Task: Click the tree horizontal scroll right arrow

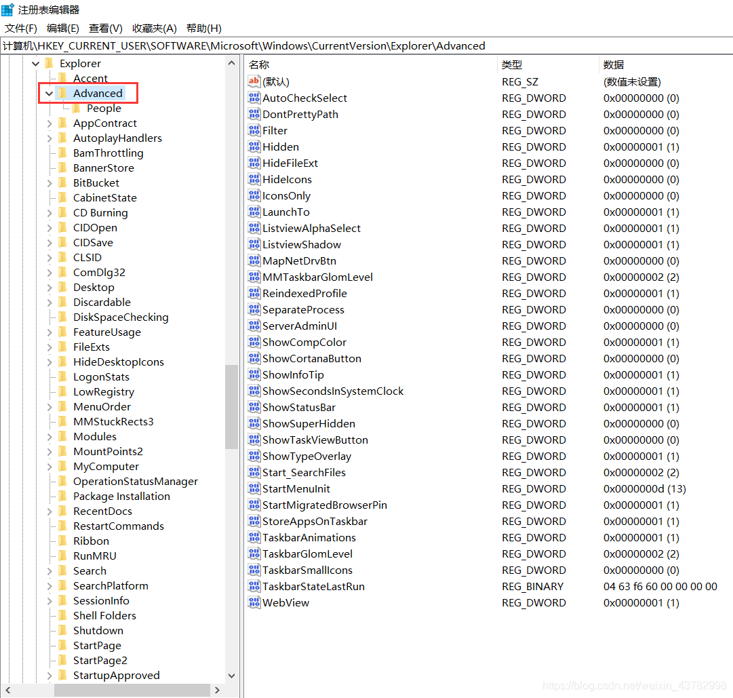Action: coord(217,690)
